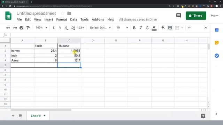Go back in the browser
The width and height of the screenshot is (223, 125).
2,6
